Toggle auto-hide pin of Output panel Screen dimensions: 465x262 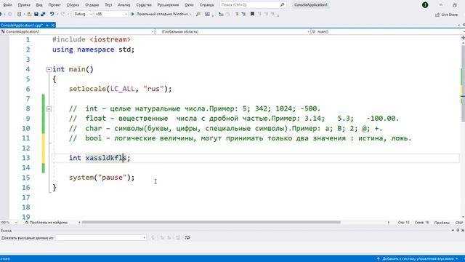(x=458, y=230)
